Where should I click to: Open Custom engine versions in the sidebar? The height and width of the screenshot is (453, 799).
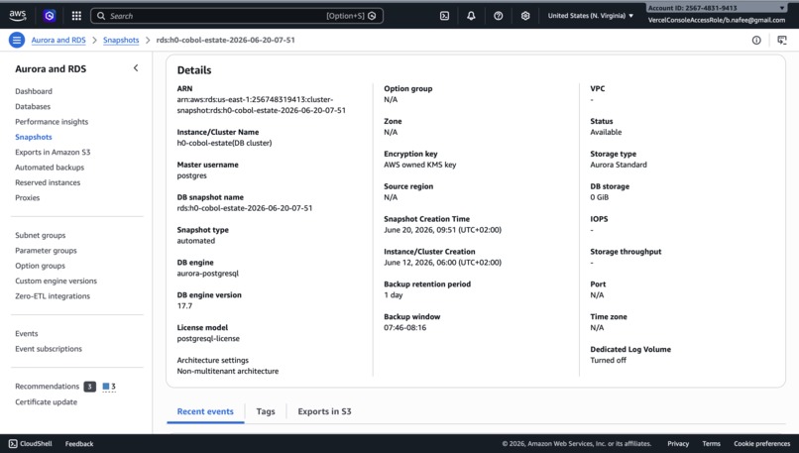coord(57,281)
